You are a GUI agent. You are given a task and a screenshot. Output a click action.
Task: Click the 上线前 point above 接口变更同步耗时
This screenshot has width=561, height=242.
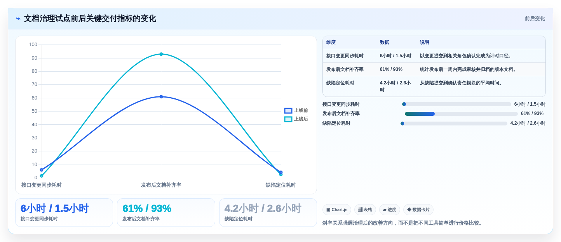tap(42, 170)
